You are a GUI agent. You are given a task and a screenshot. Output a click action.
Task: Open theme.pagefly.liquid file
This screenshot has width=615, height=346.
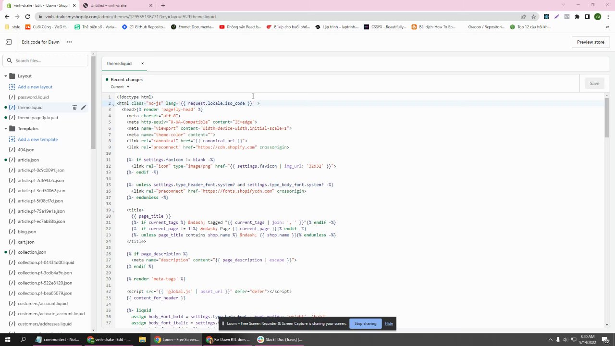tap(38, 118)
